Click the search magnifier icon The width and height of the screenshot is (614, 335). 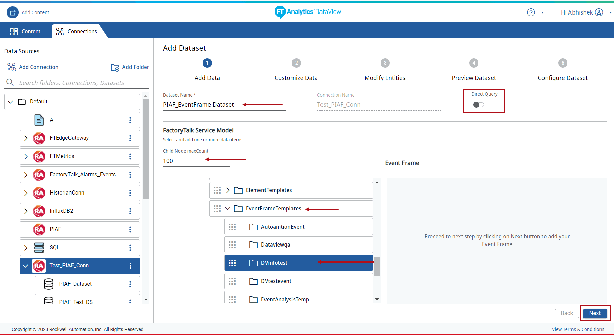pos(10,82)
